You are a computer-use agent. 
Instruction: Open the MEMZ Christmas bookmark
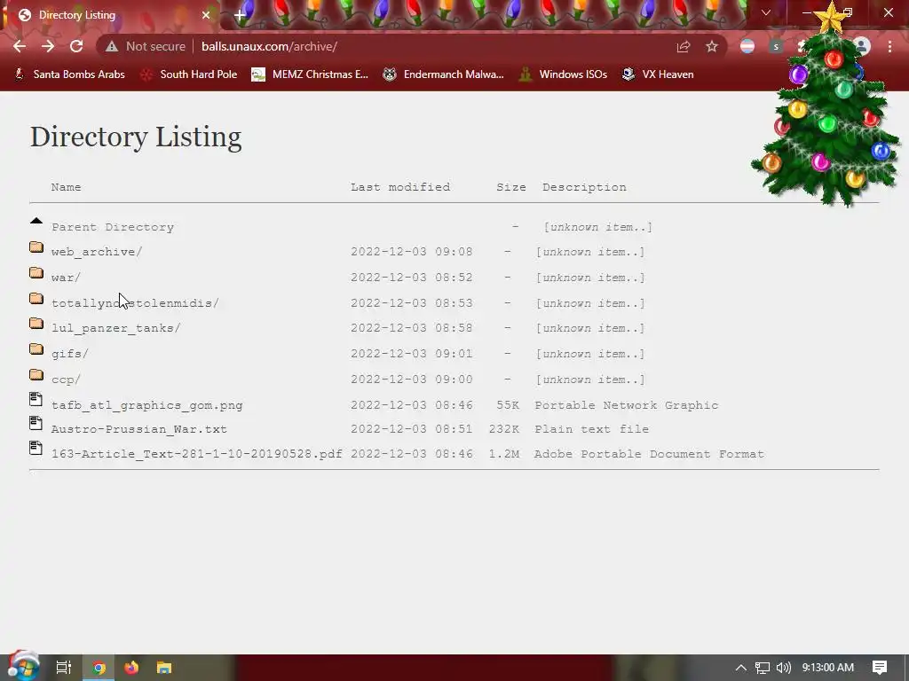coord(310,74)
